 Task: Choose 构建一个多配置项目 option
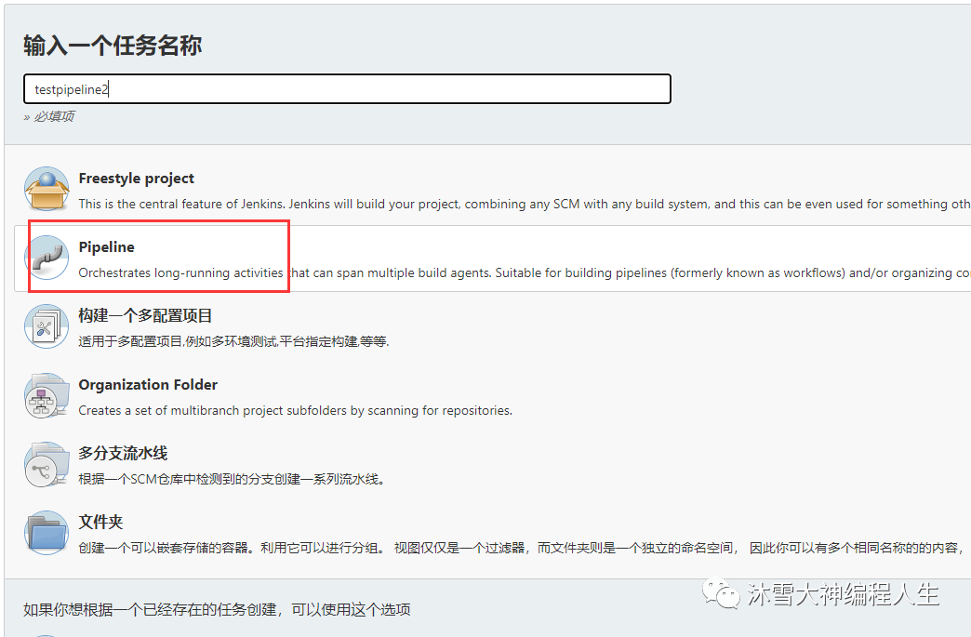[145, 316]
